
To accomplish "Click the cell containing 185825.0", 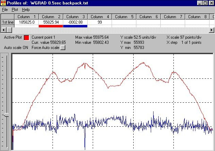I will click(x=26, y=22).
